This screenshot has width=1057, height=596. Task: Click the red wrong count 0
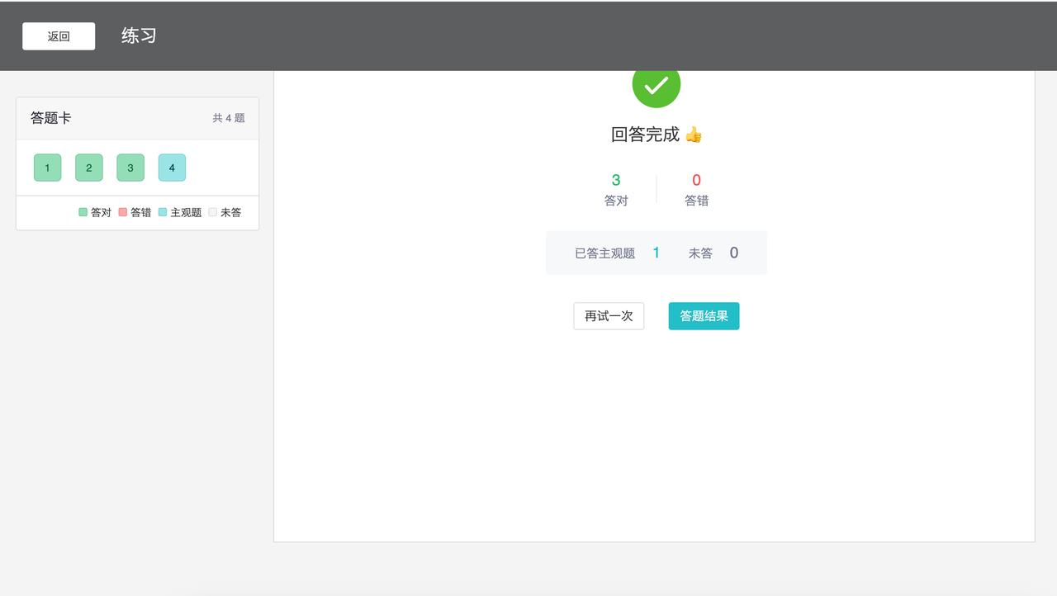pyautogui.click(x=696, y=180)
